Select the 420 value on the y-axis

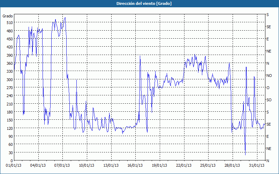click(10, 47)
